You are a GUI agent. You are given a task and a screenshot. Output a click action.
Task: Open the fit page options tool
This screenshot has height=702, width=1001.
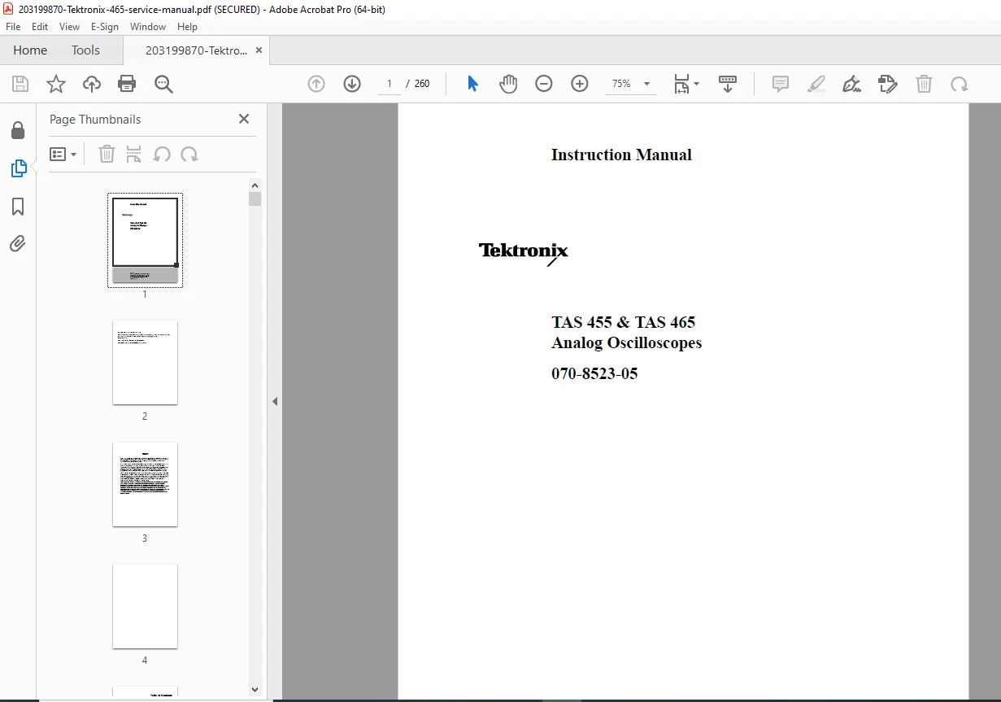click(x=682, y=84)
